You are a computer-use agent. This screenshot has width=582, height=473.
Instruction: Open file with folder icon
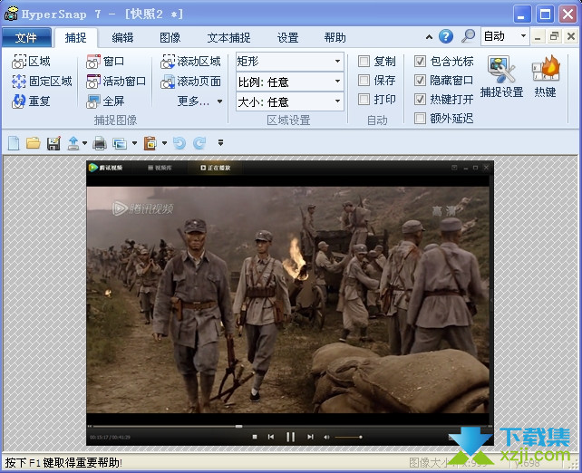click(34, 143)
